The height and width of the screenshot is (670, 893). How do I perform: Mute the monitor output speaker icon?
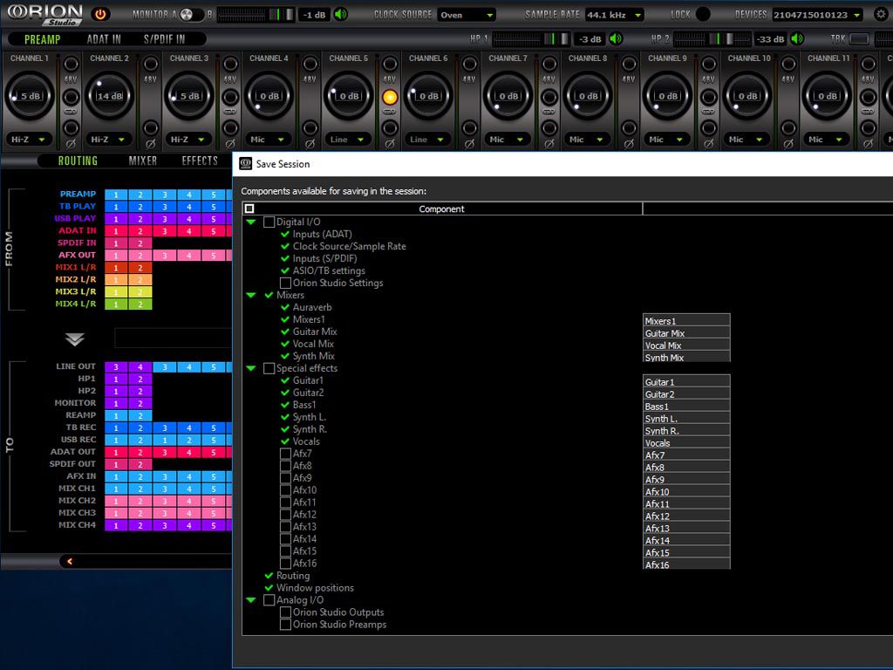(341, 14)
